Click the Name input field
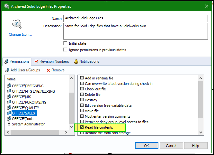This screenshot has height=155, width=214. pos(136,18)
